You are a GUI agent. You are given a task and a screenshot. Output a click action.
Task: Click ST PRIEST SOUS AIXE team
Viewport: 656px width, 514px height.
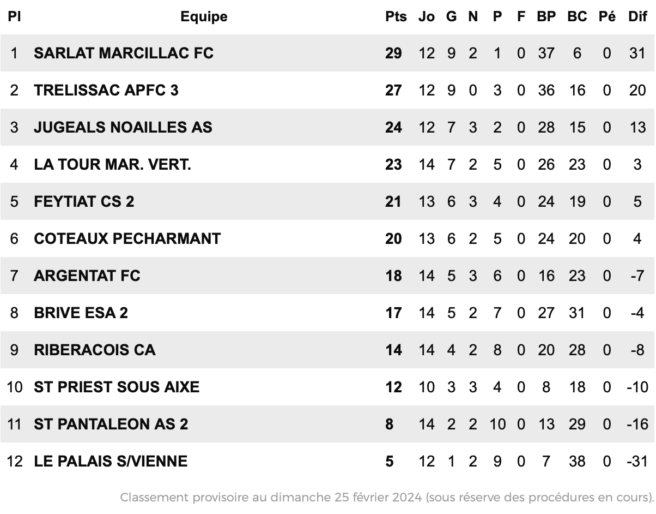117,387
